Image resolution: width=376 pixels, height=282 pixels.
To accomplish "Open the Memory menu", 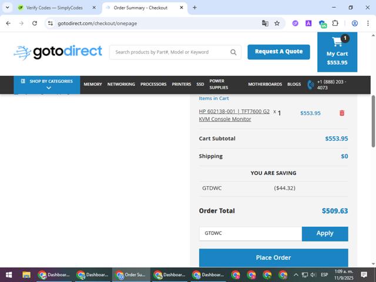I will [x=93, y=84].
